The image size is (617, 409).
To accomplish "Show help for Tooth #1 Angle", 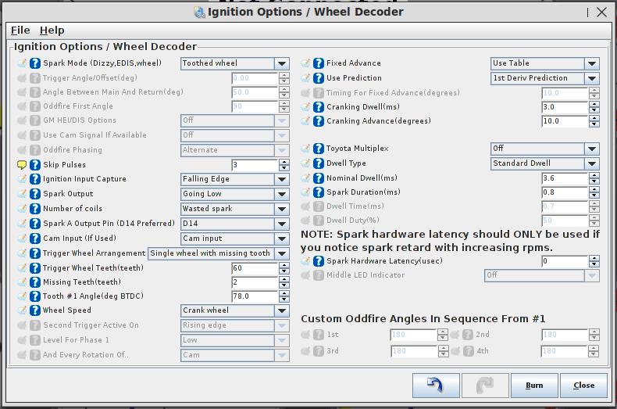I will pyautogui.click(x=35, y=296).
